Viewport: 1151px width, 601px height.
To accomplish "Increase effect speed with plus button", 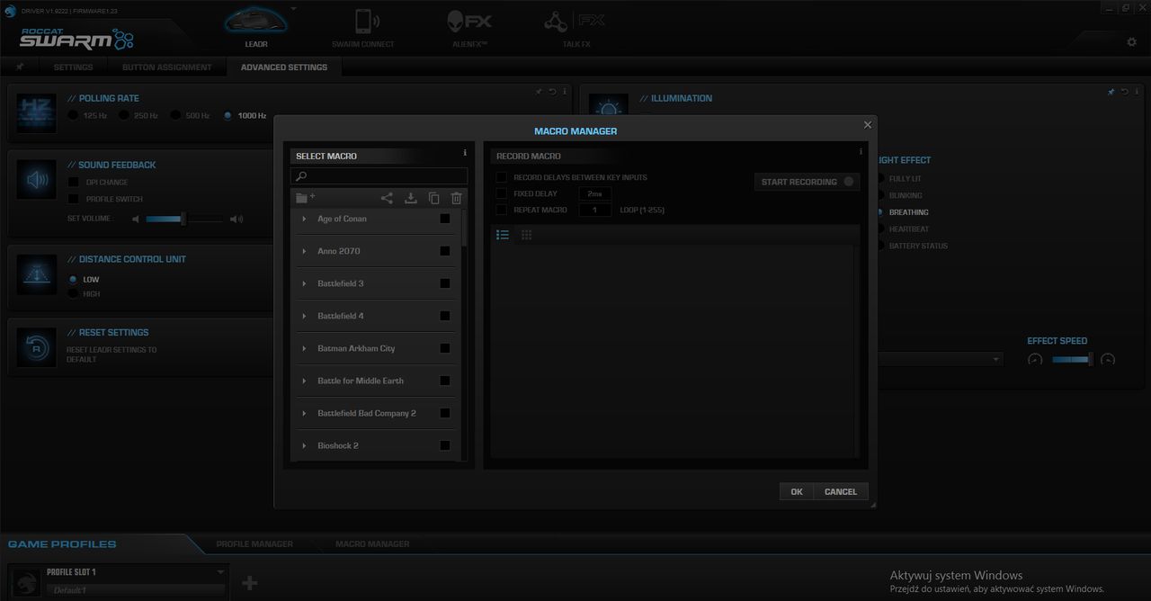I will [1109, 360].
